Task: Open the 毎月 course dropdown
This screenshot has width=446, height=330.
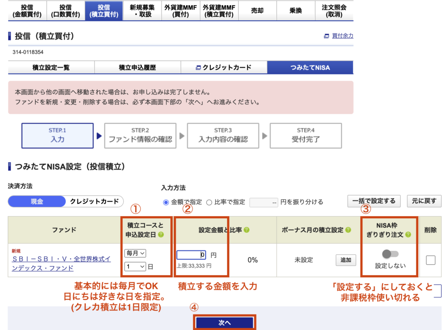Action: (135, 253)
